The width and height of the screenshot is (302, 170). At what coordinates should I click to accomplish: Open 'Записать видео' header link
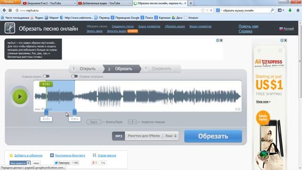117,31
